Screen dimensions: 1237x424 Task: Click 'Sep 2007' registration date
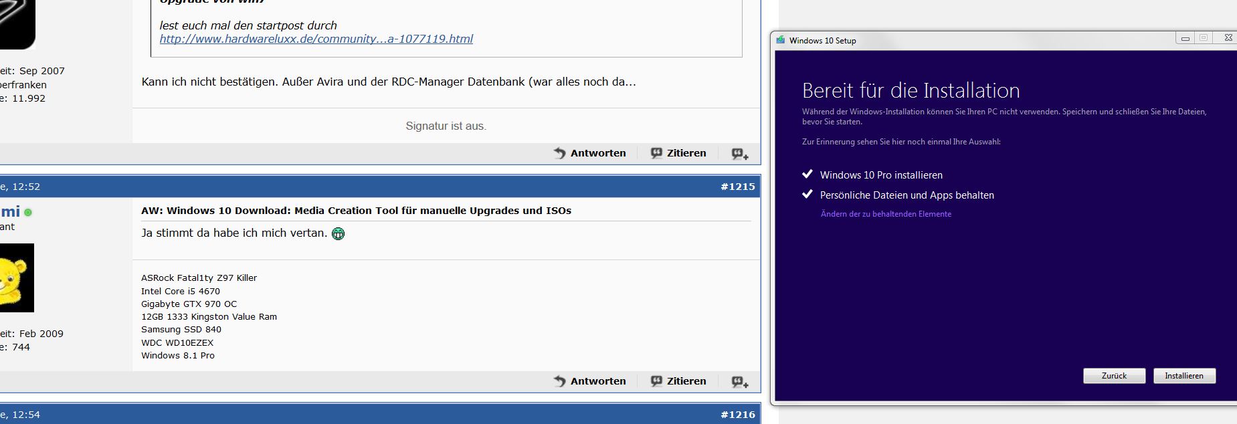pos(42,71)
